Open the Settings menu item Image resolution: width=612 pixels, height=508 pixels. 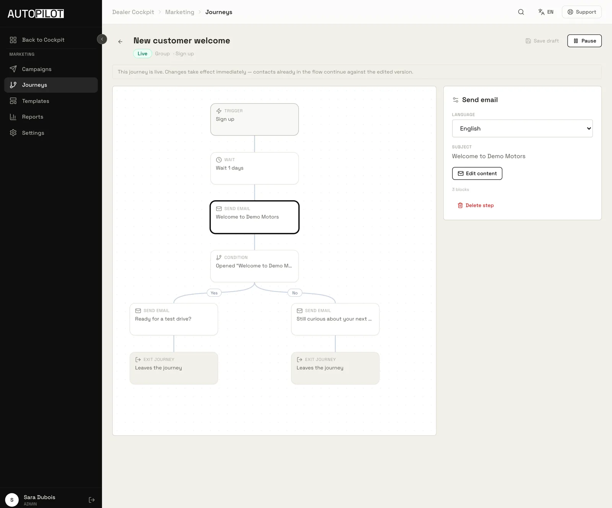click(x=51, y=133)
